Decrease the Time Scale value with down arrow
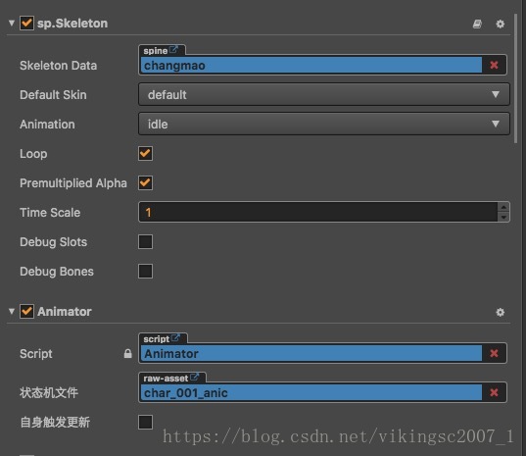 tap(503, 217)
